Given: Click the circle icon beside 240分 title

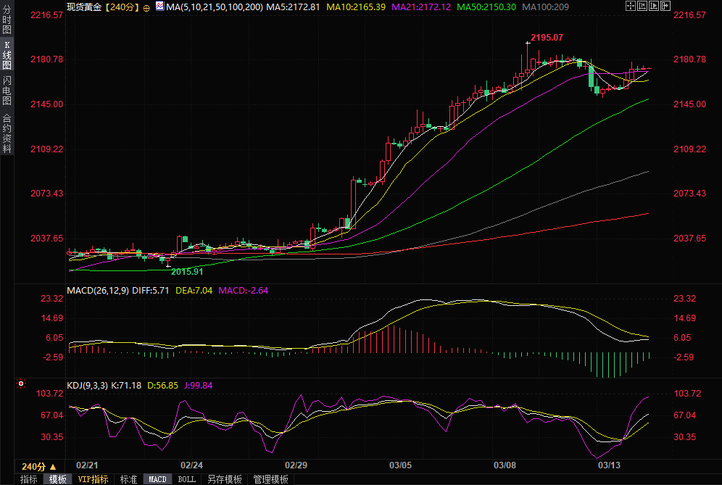Looking at the screenshot, I should coord(146,7).
